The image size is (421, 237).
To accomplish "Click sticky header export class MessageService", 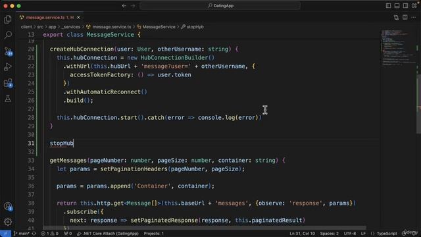I will coord(91,35).
